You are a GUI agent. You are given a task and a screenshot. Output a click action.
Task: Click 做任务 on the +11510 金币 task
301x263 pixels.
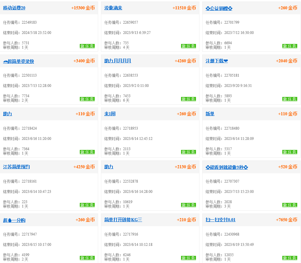[189, 46]
